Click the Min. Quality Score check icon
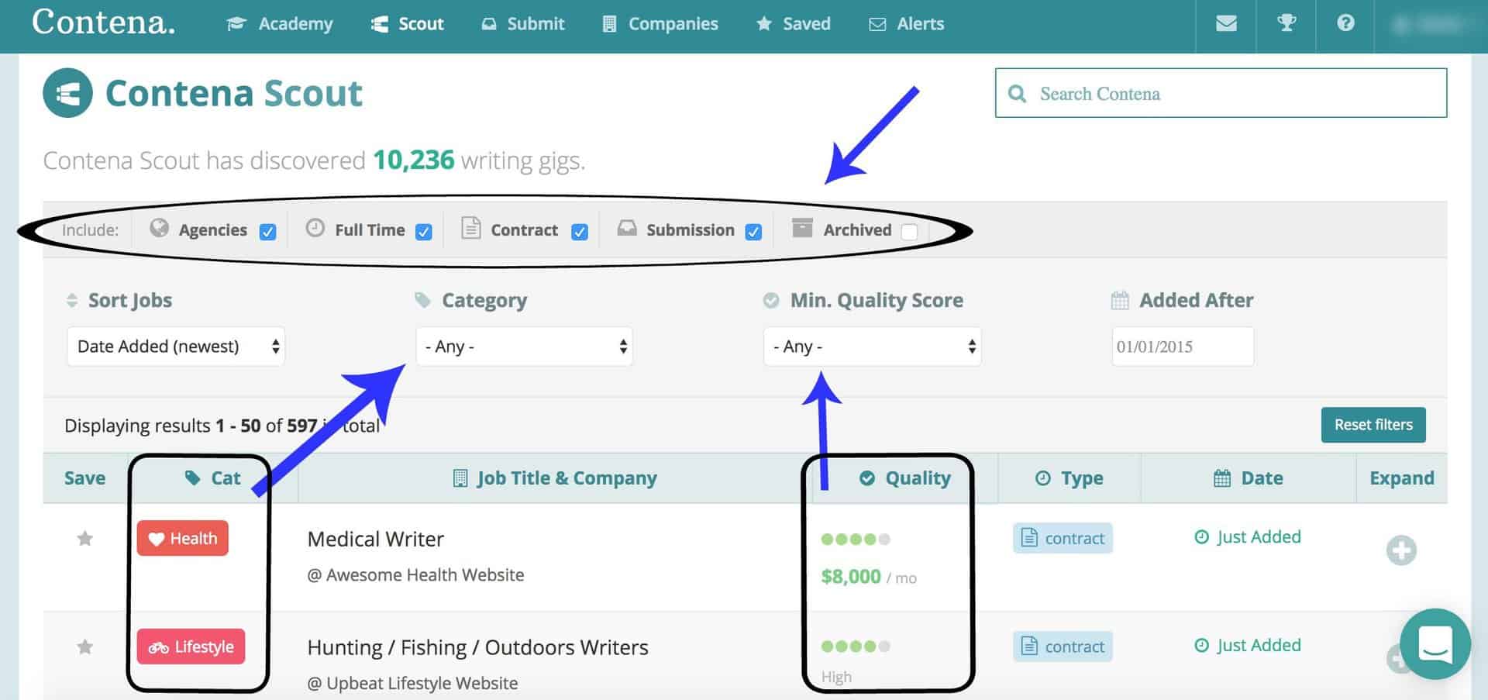The height and width of the screenshot is (700, 1488). pos(771,300)
